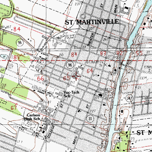Select the CEM label east of the bayou

(x=143, y=78)
